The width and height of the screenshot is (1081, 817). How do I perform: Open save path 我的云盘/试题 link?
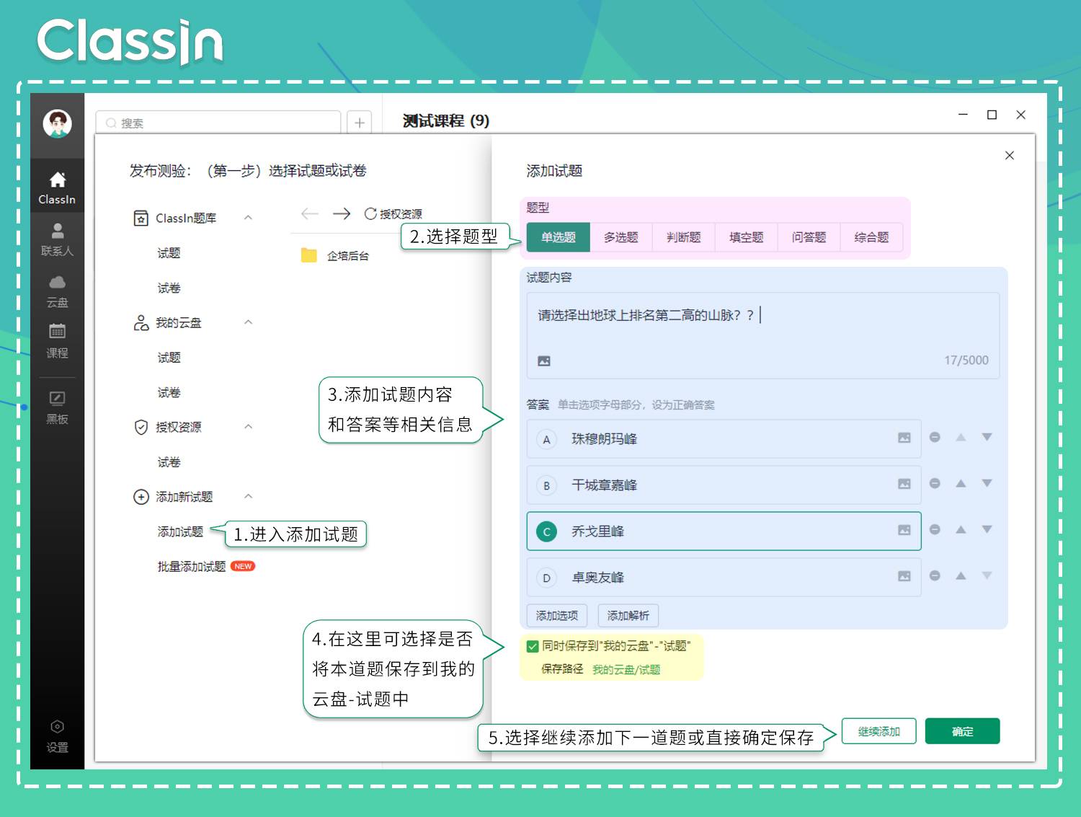[626, 670]
